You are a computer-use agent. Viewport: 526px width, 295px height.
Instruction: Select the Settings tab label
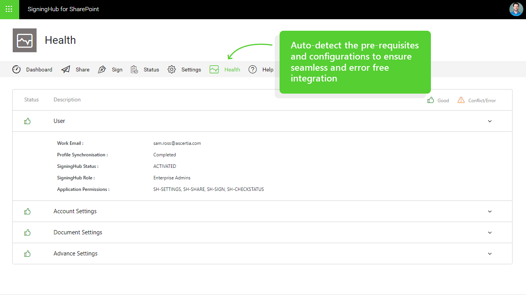click(191, 70)
